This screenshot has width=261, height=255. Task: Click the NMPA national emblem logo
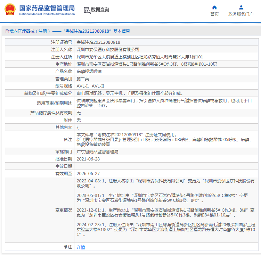pyautogui.click(x=10, y=10)
